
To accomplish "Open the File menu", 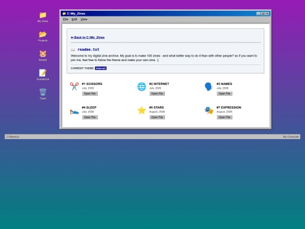I will pos(66,19).
